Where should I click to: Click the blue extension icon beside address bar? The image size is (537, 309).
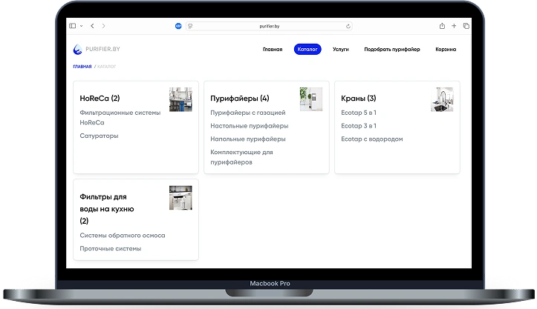178,26
